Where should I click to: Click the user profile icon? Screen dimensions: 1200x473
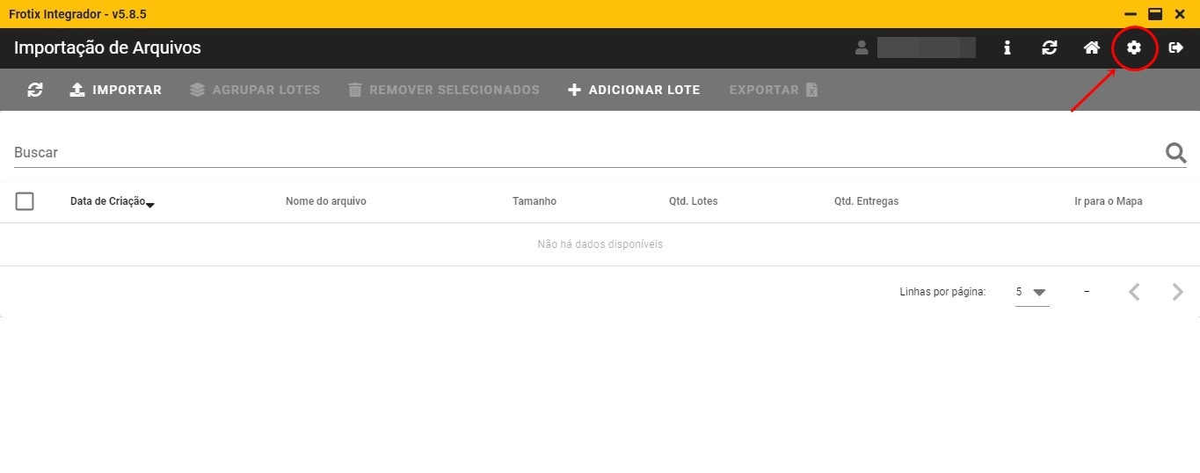click(862, 47)
